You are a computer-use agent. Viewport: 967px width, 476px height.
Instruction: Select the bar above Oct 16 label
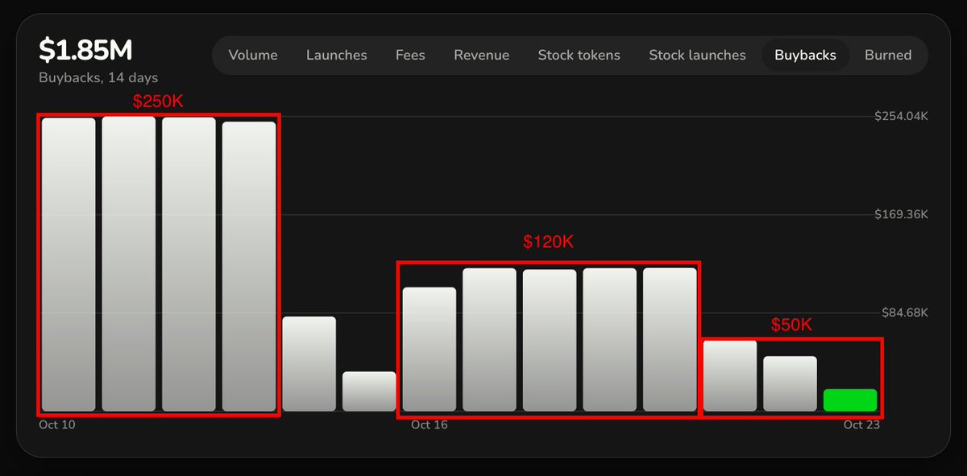pos(430,350)
